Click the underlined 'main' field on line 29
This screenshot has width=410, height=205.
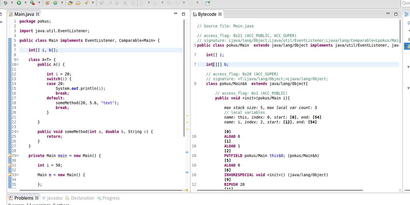click(62, 156)
